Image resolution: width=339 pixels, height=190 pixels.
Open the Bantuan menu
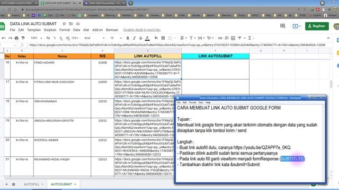coord(112,30)
